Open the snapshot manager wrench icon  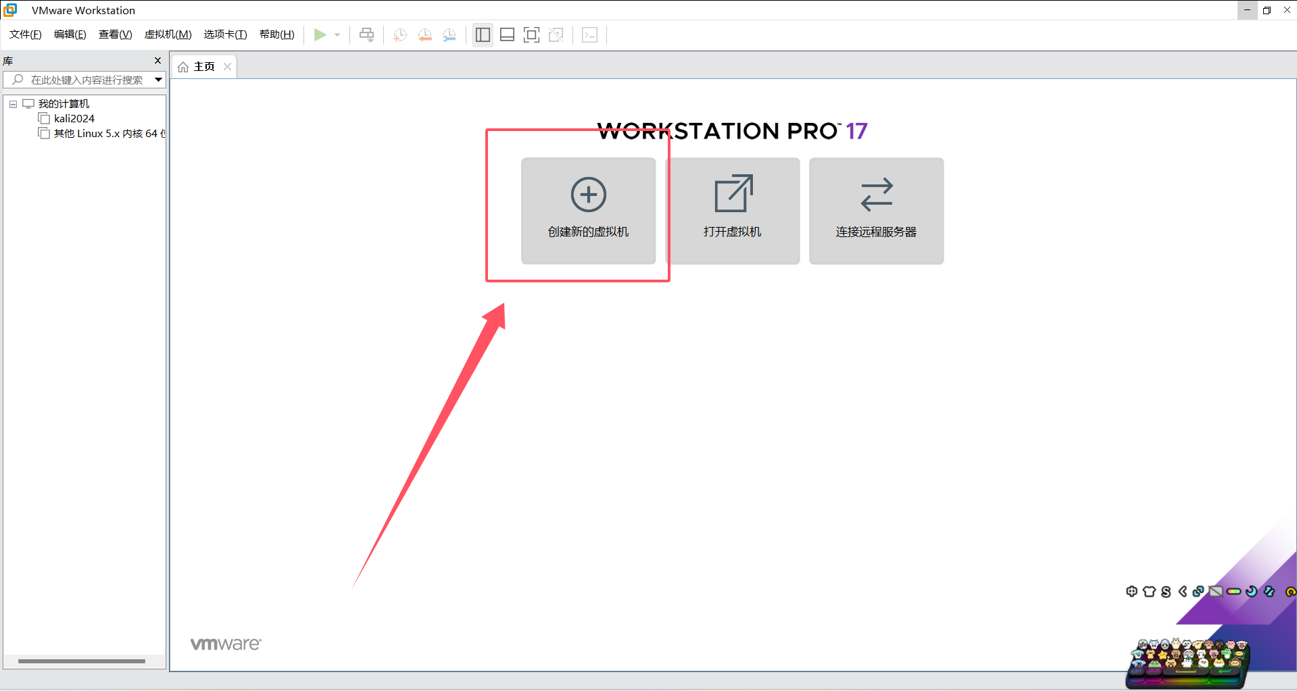pyautogui.click(x=449, y=35)
